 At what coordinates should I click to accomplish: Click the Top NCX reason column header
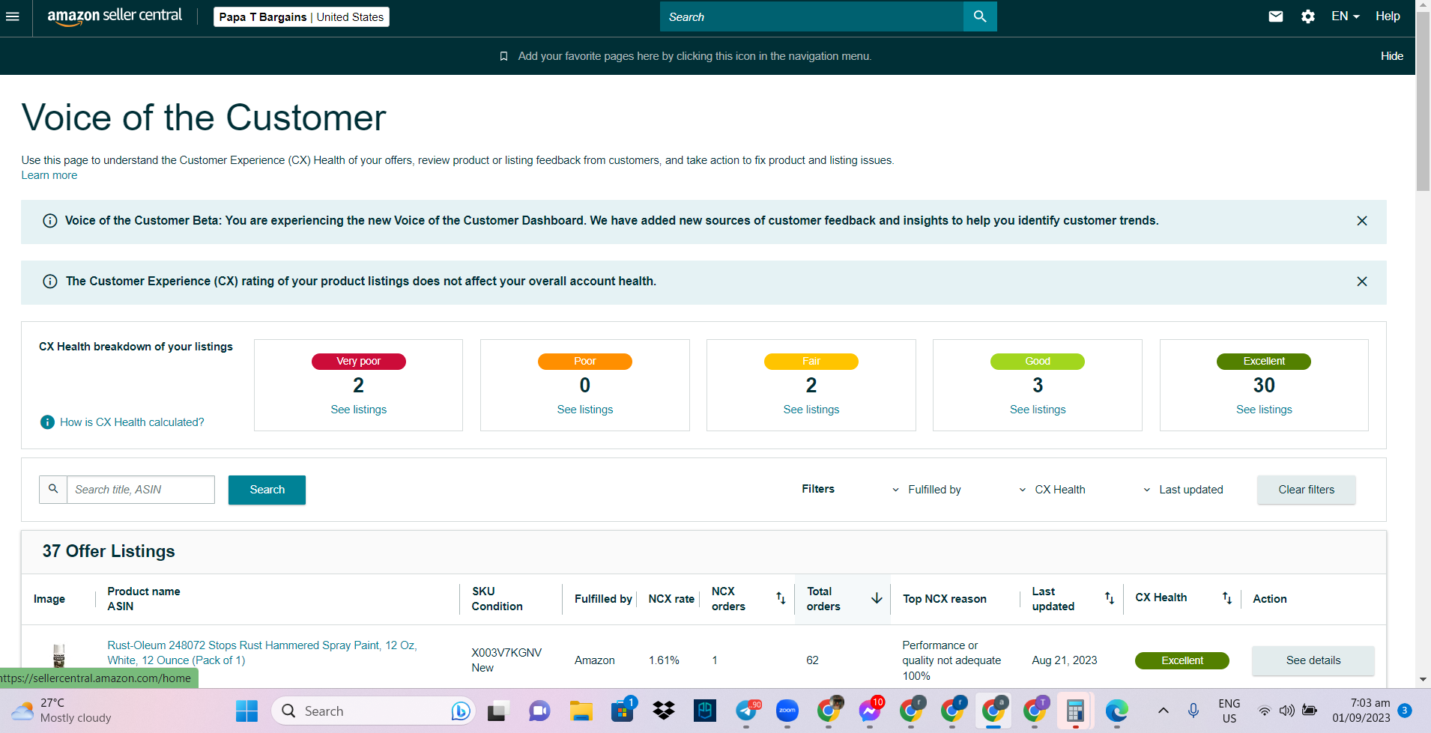[945, 599]
